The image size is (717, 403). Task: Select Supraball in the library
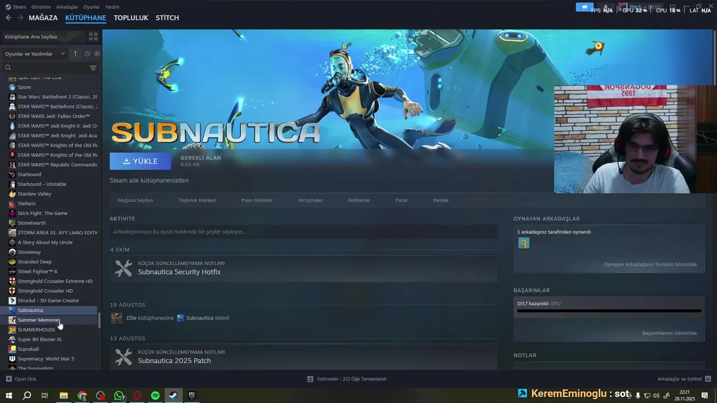tap(28, 349)
